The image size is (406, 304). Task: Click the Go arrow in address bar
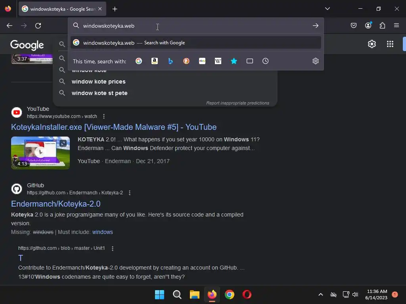[315, 26]
